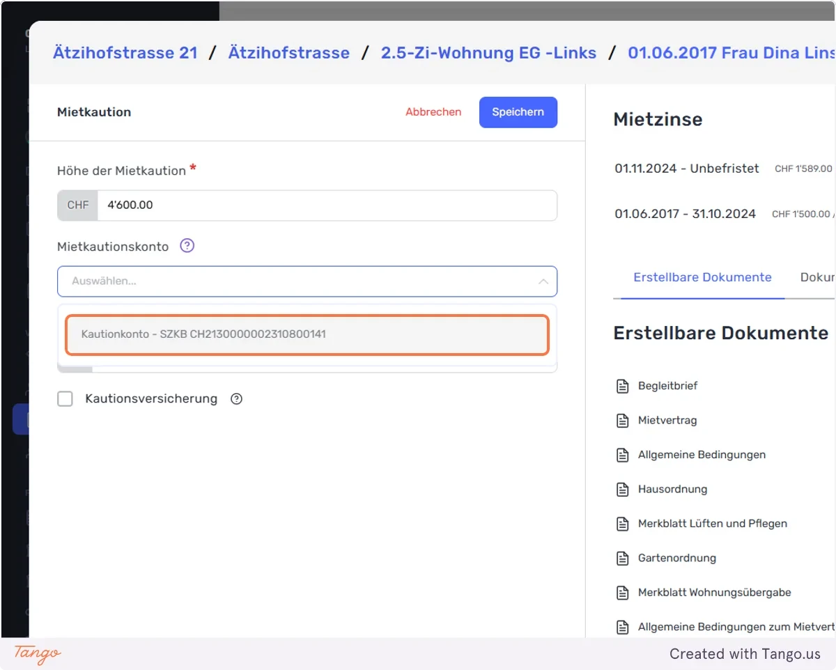Click document icon beside Allgemeine Bedingungen
The width and height of the screenshot is (836, 670).
[x=622, y=455]
